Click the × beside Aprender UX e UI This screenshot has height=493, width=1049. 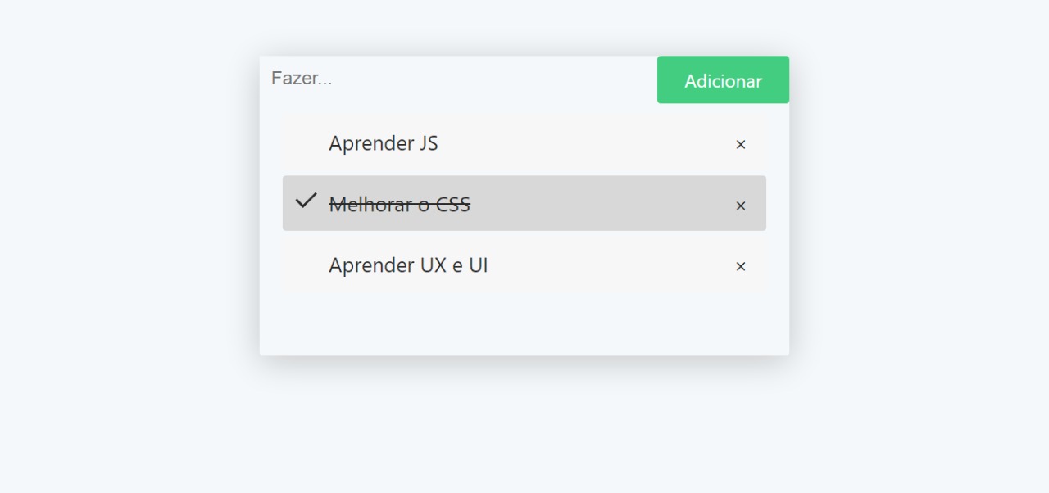[x=741, y=267]
